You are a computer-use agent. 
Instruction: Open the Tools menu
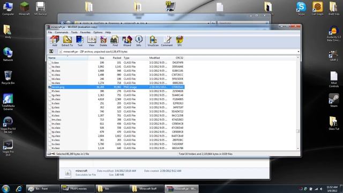point(74,32)
